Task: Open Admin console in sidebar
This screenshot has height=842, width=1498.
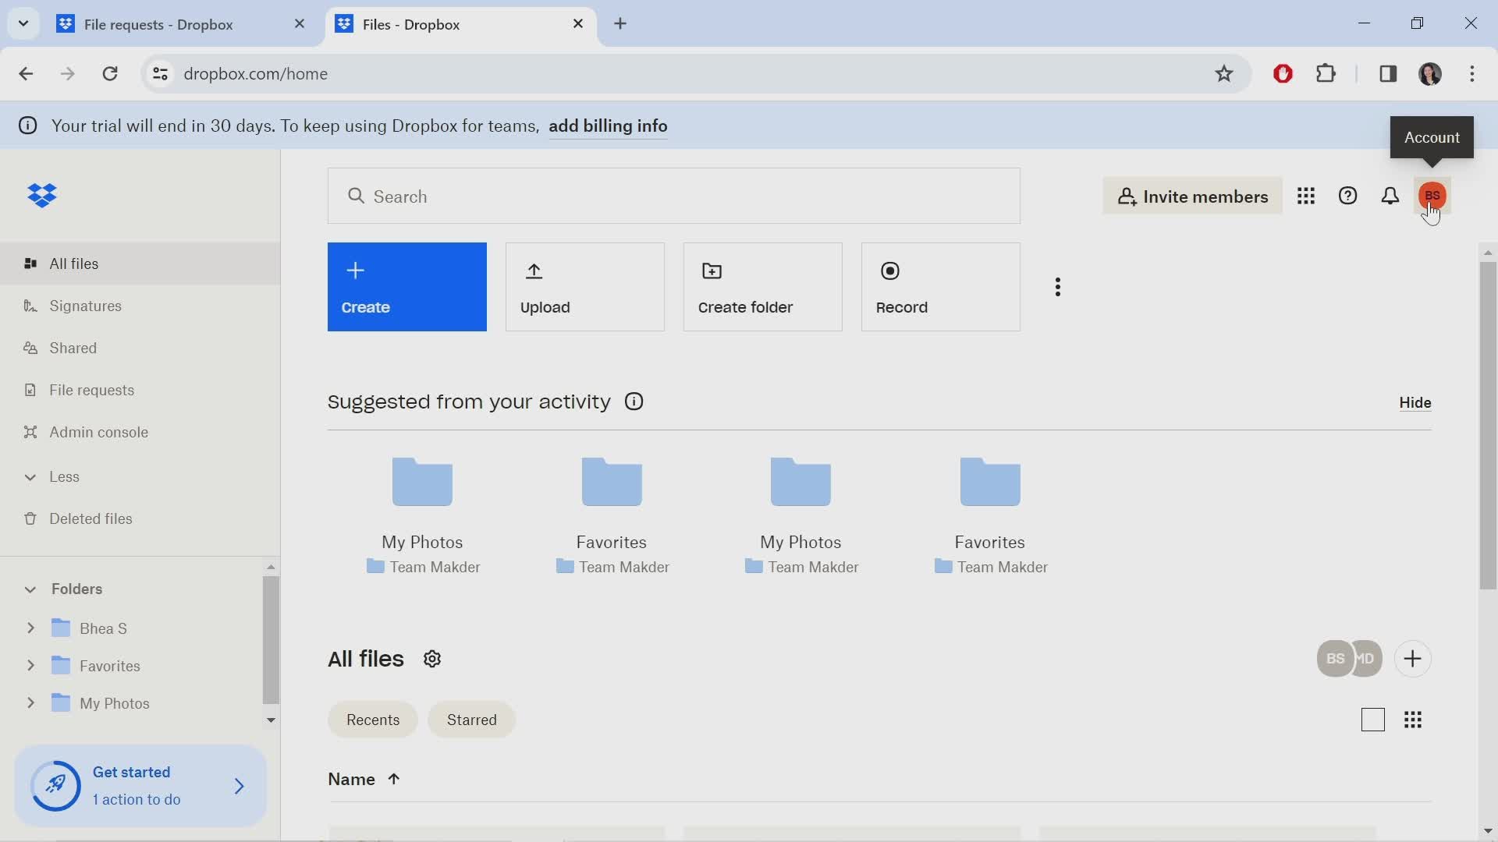Action: [x=140, y=432]
